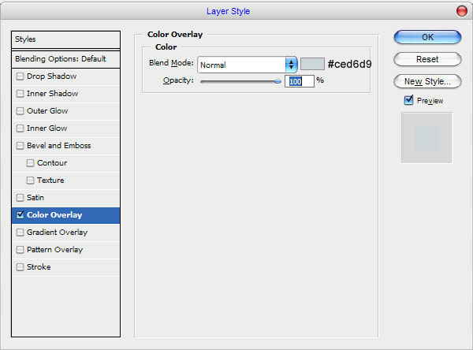Tick the Outer Glow checkbox
Screen dimensions: 473x350
click(20, 111)
